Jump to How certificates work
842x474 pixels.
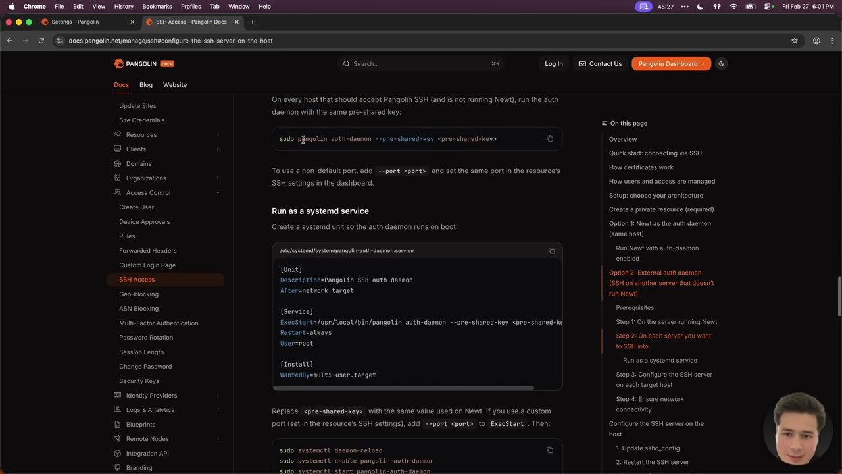click(x=641, y=167)
